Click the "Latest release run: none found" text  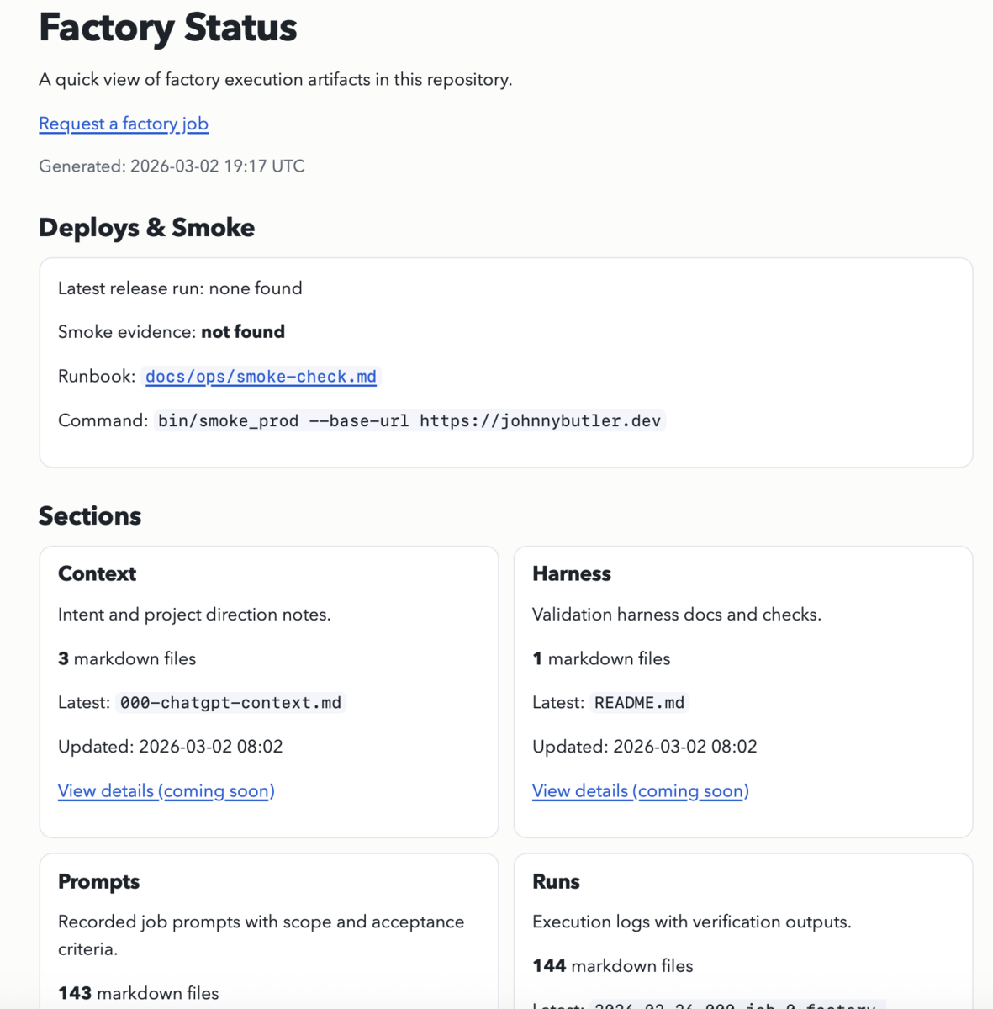(179, 288)
